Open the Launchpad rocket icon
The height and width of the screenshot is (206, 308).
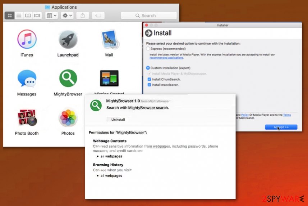coord(68,40)
